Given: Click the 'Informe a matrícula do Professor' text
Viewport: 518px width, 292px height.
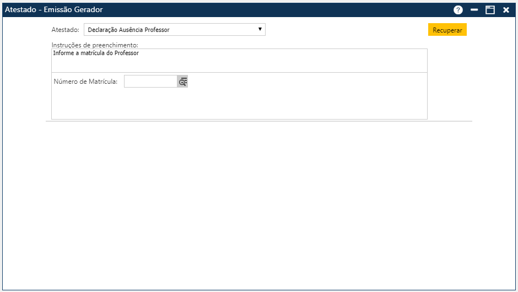Looking at the screenshot, I should point(96,53).
